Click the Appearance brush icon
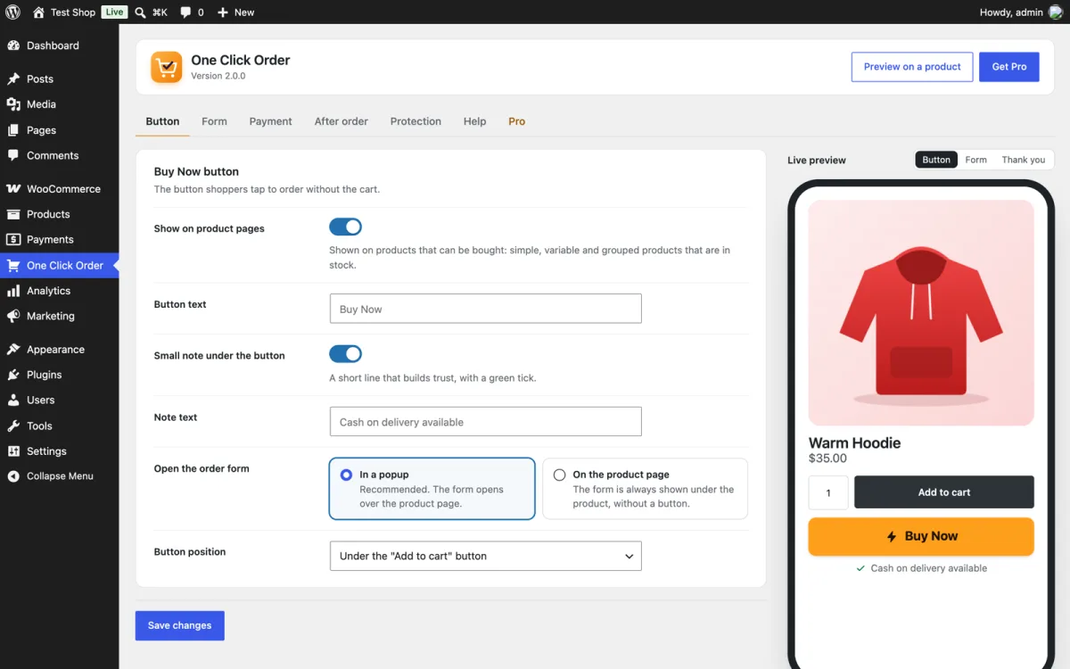This screenshot has height=669, width=1070. (13, 350)
